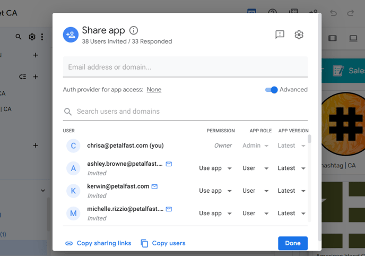Viewport: 365px width, 256px height.
Task: Open permission dropdown for kerwin
Action: pyautogui.click(x=215, y=191)
